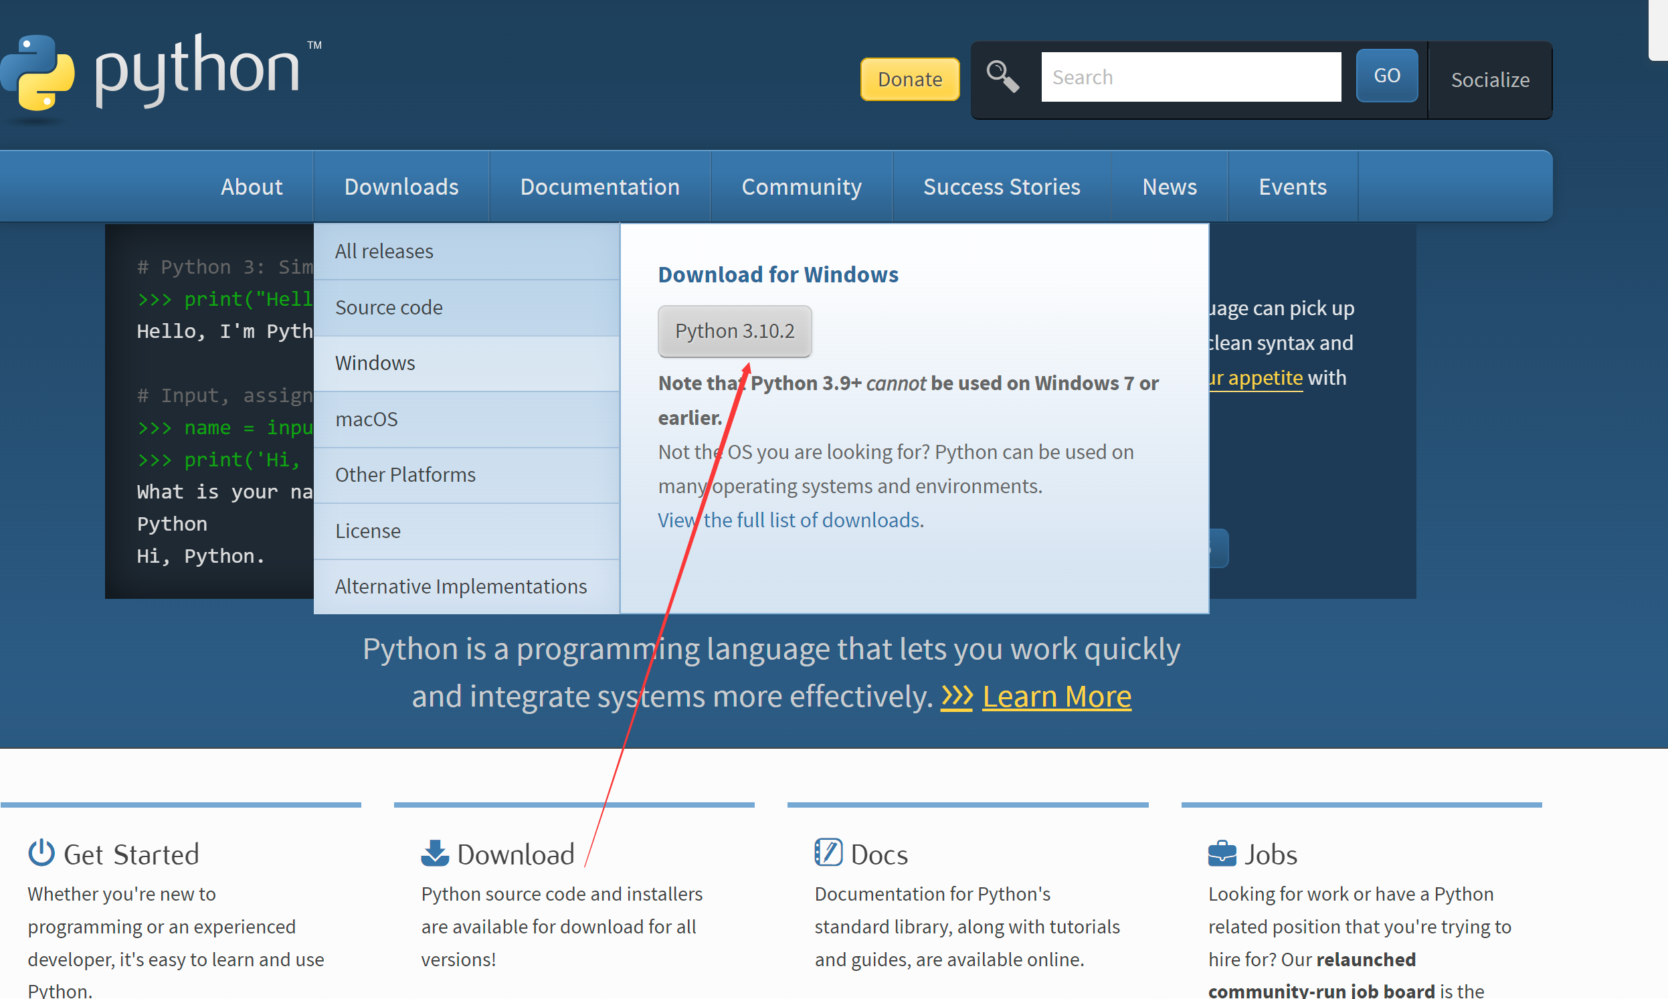Click the python wordmark text logo
This screenshot has height=999, width=1668.
point(198,71)
